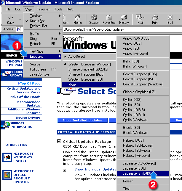Select Chinese Simplified (GB2312) encoding

pos(89,69)
